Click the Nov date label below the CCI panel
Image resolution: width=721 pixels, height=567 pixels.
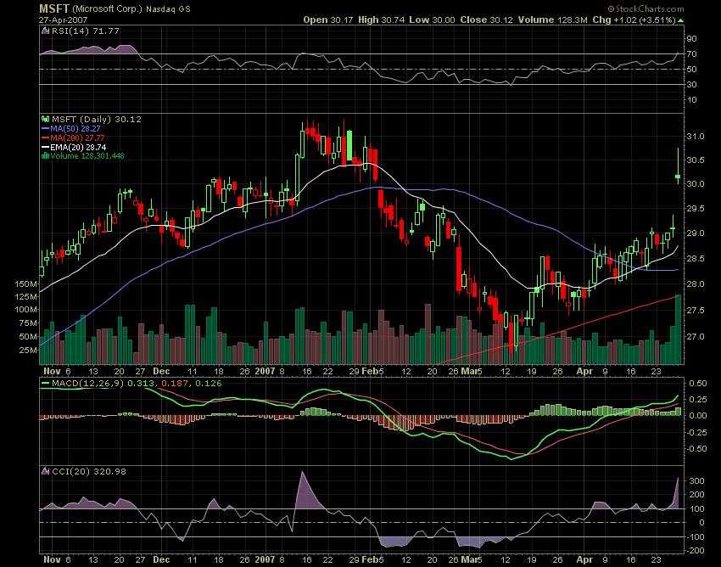(52, 559)
